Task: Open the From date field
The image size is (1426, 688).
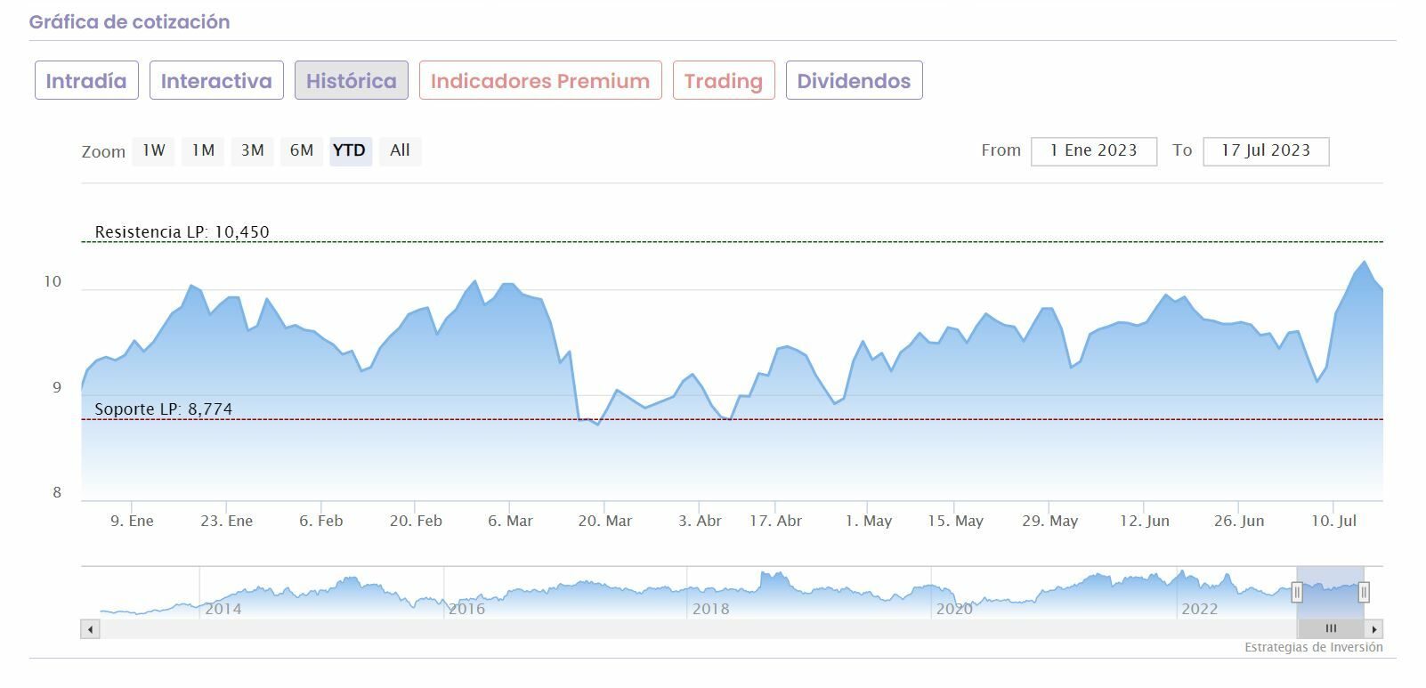Action: coord(1093,150)
